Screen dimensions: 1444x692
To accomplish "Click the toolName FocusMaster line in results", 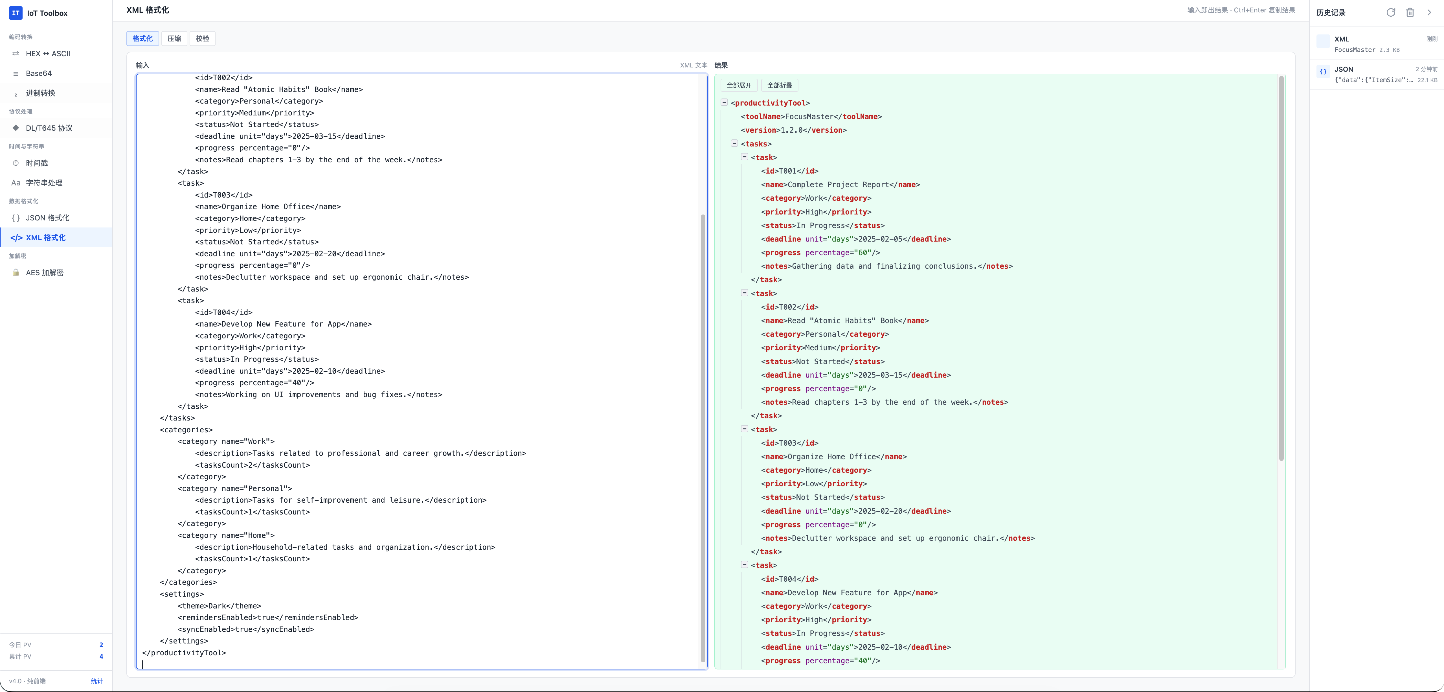I will (x=811, y=117).
